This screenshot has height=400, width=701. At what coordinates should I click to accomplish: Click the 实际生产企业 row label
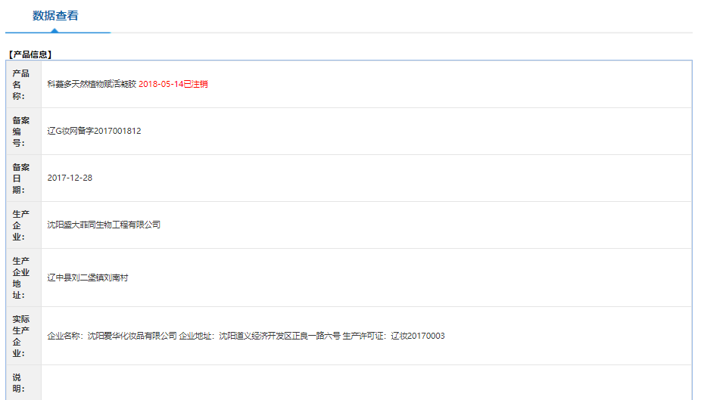tap(21, 336)
